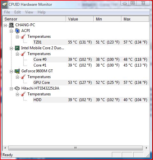153x160 pixels.
Task: Click Core #1 max value 45 °C
Action: click(x=135, y=65)
